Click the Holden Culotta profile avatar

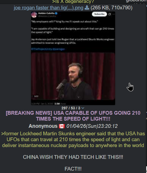pyautogui.click(x=34, y=14)
